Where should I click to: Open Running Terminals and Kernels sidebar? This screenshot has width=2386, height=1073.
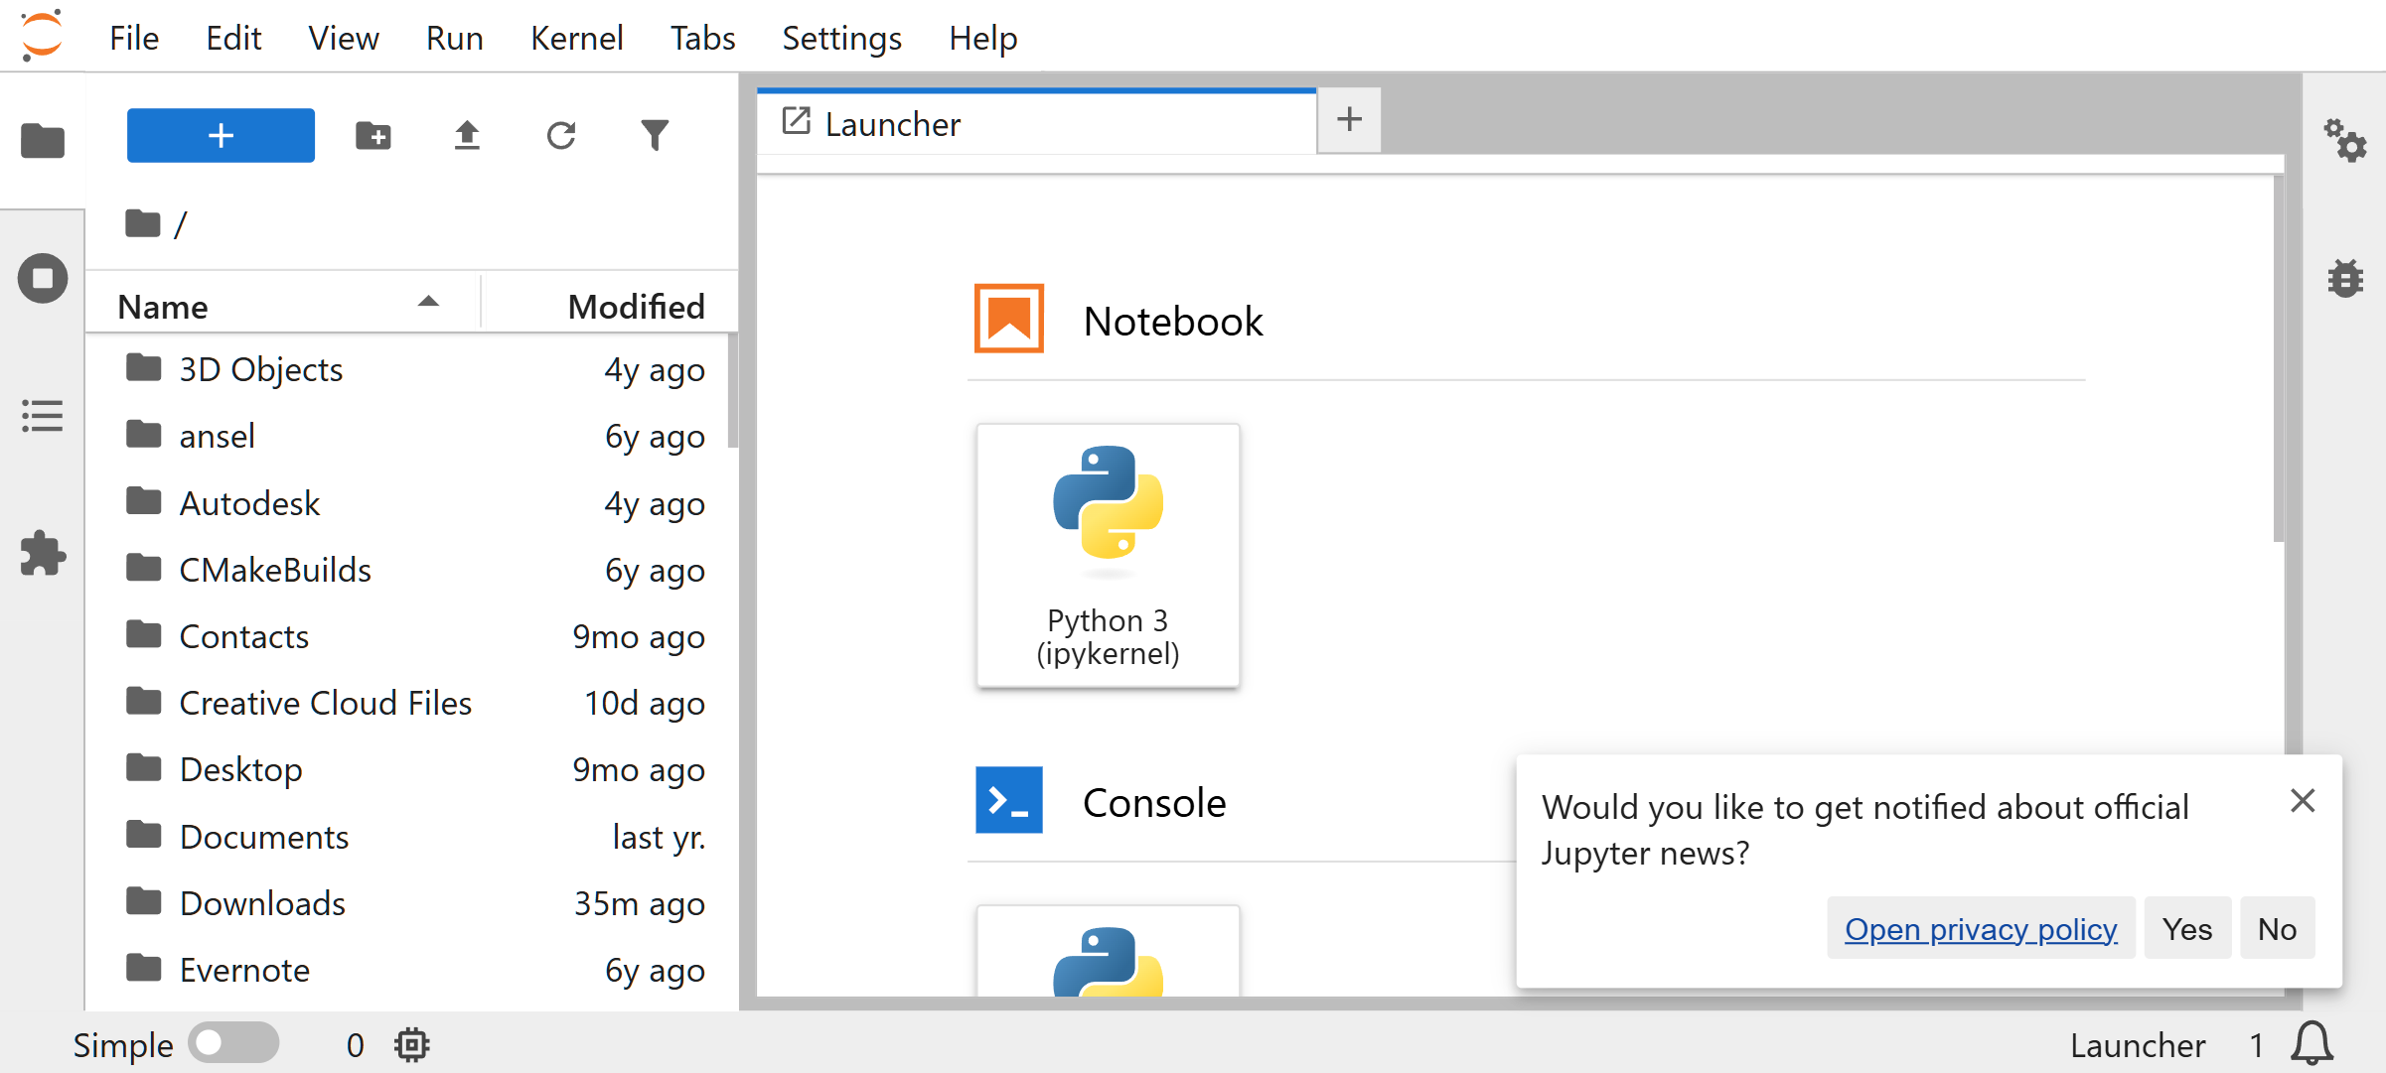43,278
